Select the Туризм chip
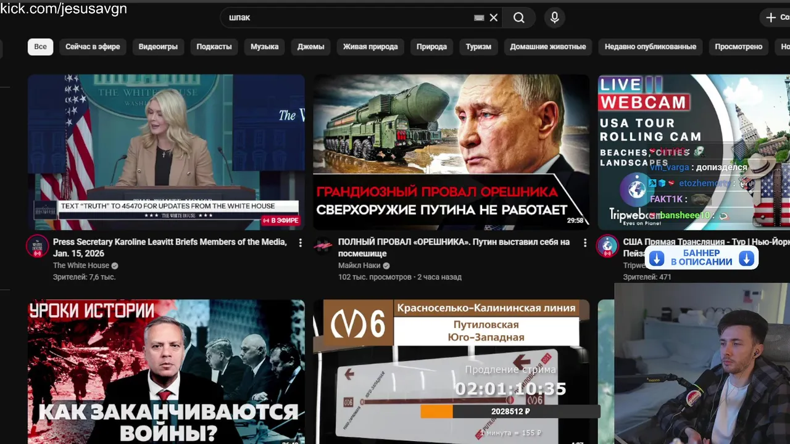The image size is (790, 444). 478,47
